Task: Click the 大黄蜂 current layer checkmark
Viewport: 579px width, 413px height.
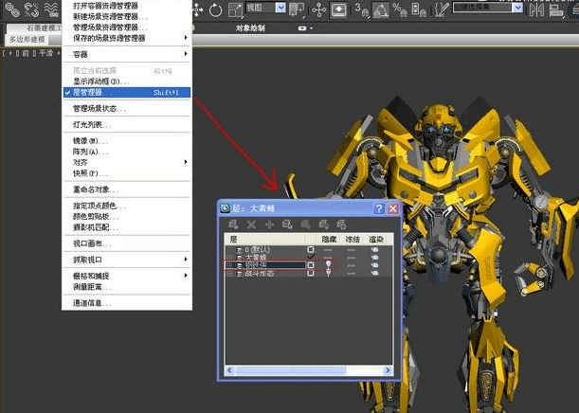Action: tap(311, 258)
